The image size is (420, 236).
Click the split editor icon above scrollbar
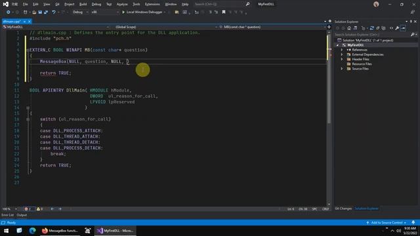[x=329, y=27]
